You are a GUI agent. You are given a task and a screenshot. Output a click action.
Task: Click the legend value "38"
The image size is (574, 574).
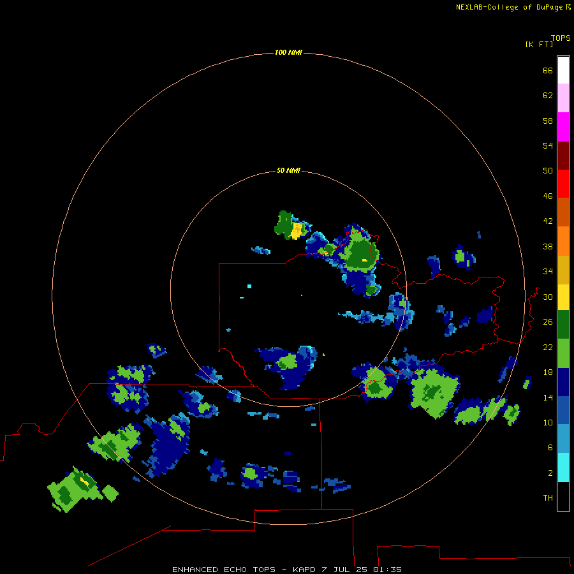coord(548,247)
